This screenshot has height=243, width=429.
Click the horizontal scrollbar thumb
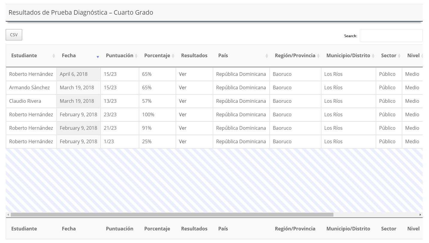point(172,215)
